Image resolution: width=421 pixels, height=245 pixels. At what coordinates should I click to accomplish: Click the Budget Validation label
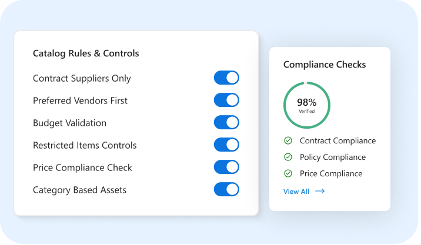pos(69,123)
